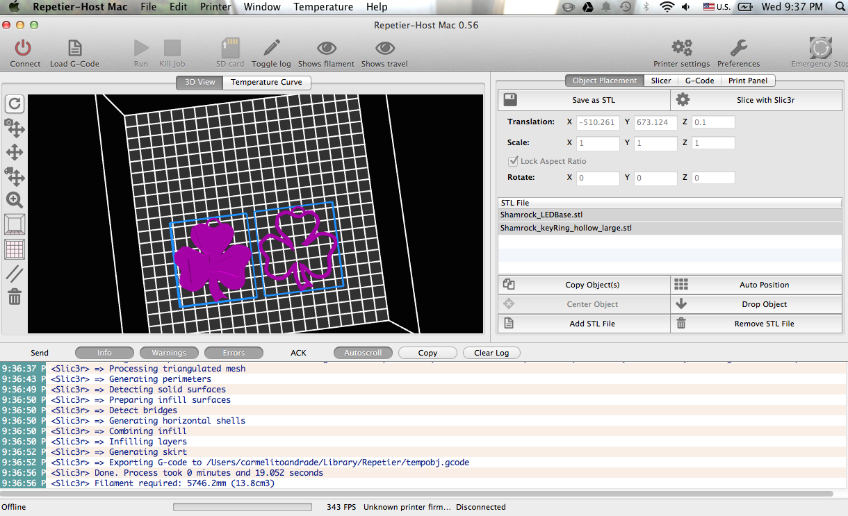Select the rotate camera tool in the sidebar
The image size is (848, 516).
tap(15, 128)
